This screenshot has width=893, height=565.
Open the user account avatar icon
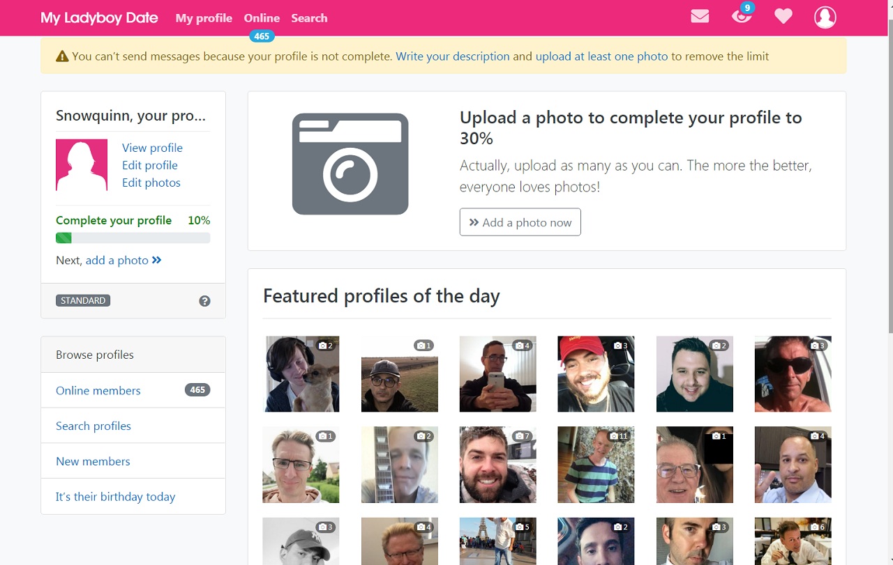click(x=825, y=17)
